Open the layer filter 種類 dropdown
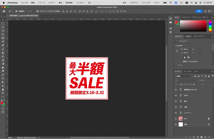Screen dimensions: 214x139 [183, 76]
